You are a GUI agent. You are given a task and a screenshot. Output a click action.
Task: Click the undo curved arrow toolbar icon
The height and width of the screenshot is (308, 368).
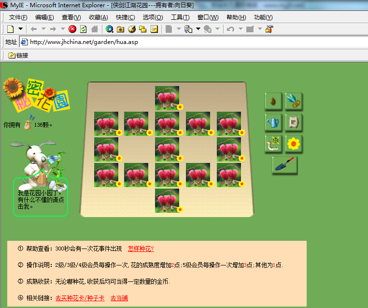pyautogui.click(x=231, y=29)
